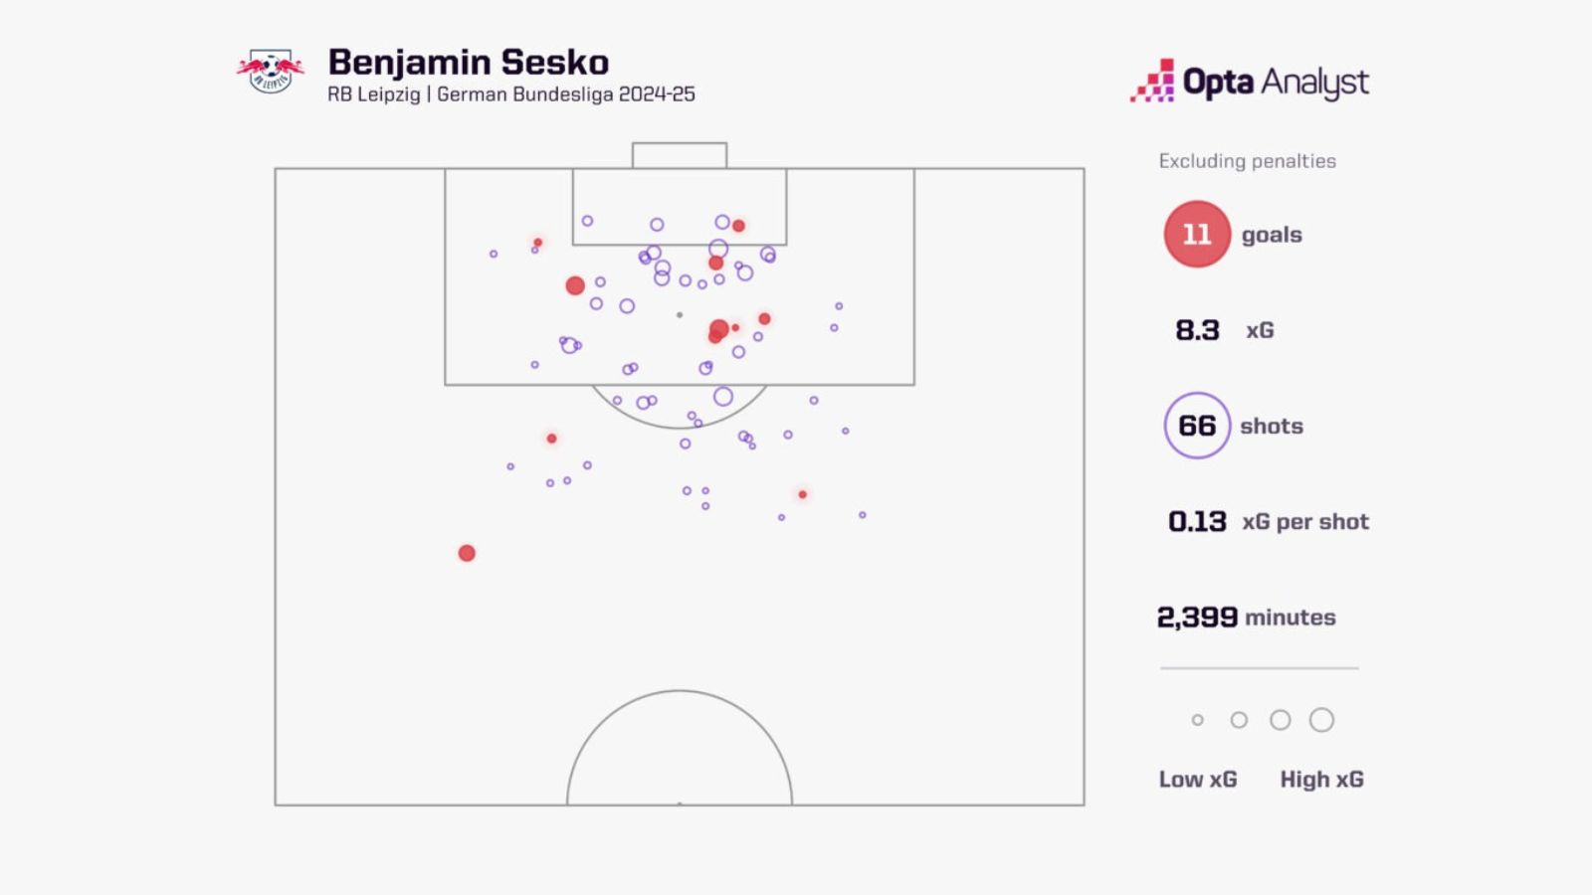The width and height of the screenshot is (1592, 895).
Task: Click the largest High xG legend circle
Action: click(1321, 720)
